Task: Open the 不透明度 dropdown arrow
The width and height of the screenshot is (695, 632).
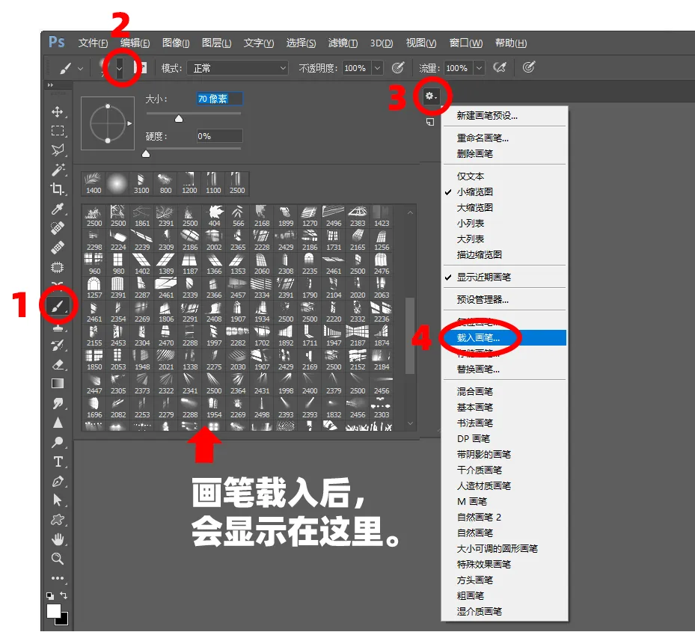Action: click(x=377, y=67)
